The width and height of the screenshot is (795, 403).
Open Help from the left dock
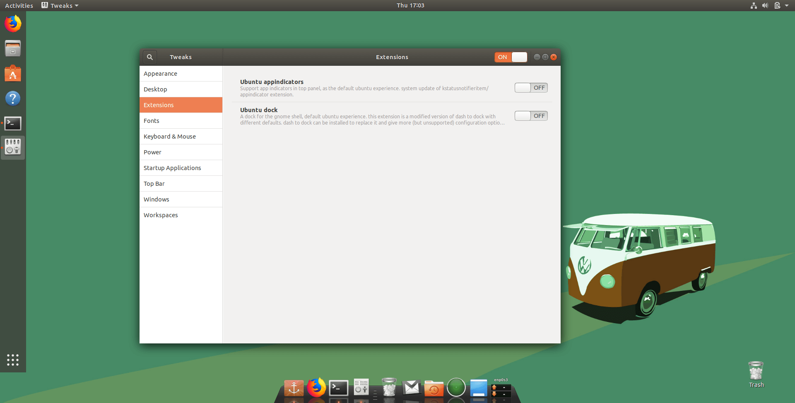tap(13, 98)
